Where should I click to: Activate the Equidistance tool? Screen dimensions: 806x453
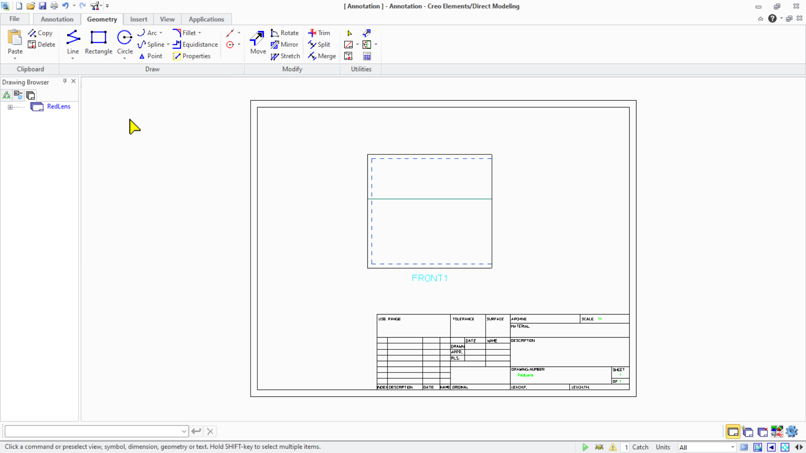(195, 44)
